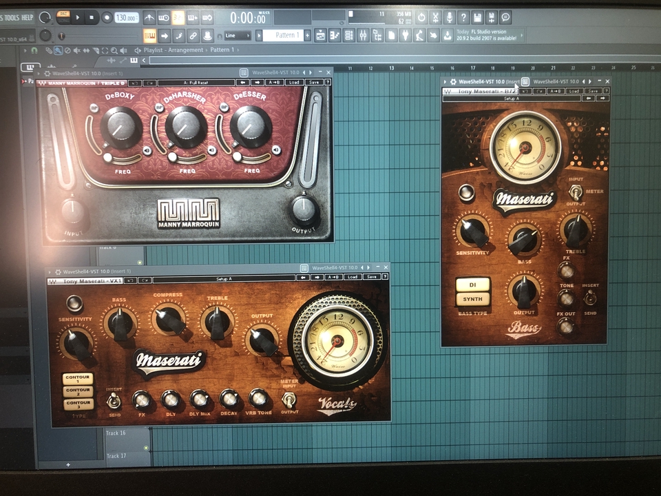Toggle the overdub blend recording icon
661x496 pixels.
(x=193, y=18)
